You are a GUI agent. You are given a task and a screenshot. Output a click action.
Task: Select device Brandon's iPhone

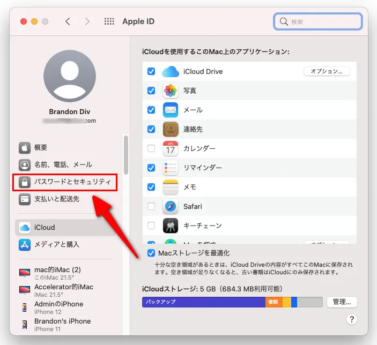click(x=65, y=325)
